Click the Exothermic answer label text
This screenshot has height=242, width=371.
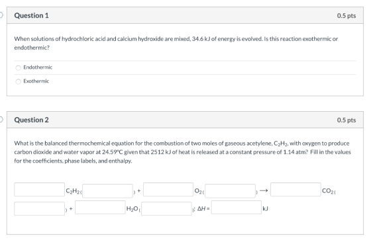[x=36, y=81]
